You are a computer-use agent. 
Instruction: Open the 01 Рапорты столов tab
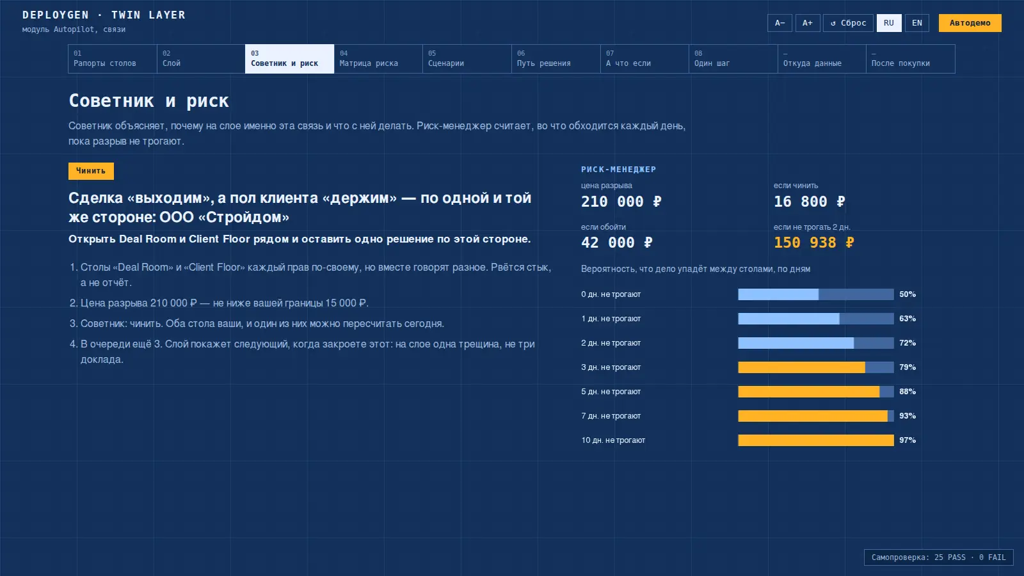(x=113, y=59)
